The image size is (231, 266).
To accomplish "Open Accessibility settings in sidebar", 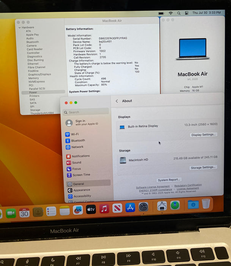I will coord(79,196).
